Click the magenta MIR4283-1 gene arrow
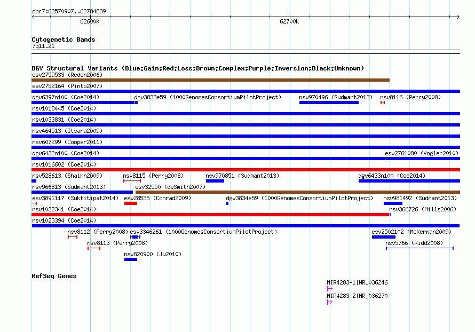The height and width of the screenshot is (332, 475). tap(330, 289)
